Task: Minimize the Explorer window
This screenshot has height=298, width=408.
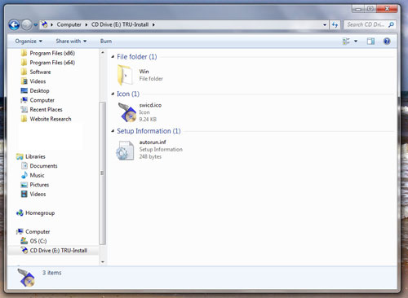Action: pyautogui.click(x=358, y=9)
